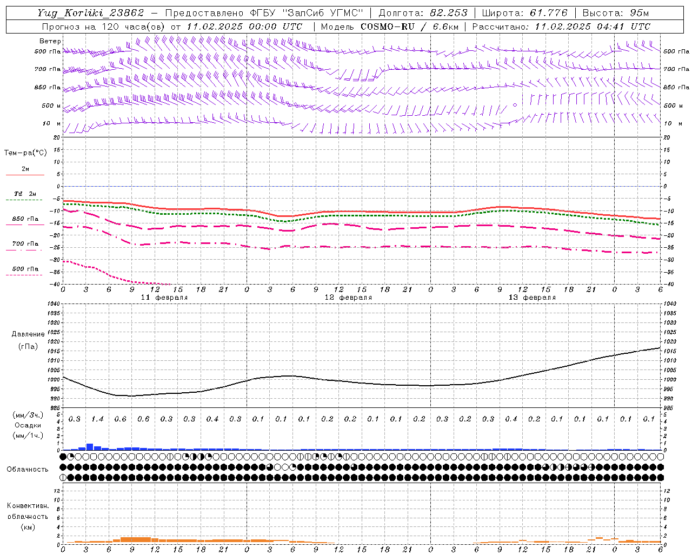Click the station name Yug_Korliki_23862
Viewport: 692px width, 554px height.
click(91, 13)
